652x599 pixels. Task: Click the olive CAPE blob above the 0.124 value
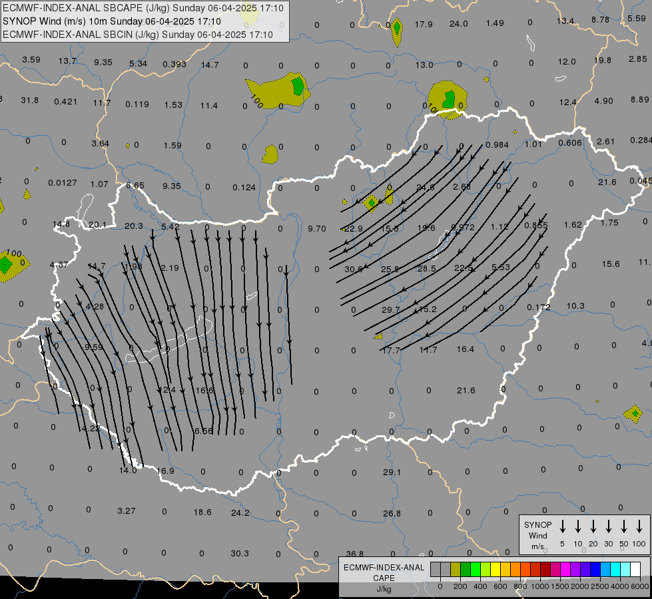pyautogui.click(x=270, y=154)
